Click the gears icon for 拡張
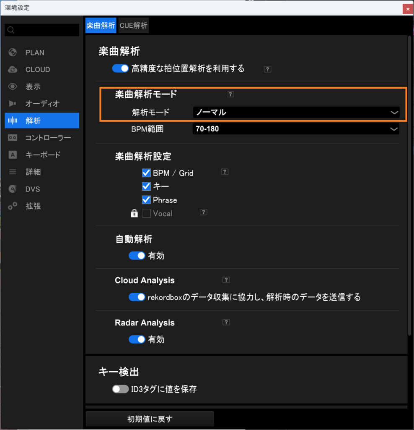Image resolution: width=414 pixels, height=430 pixels. (13, 206)
